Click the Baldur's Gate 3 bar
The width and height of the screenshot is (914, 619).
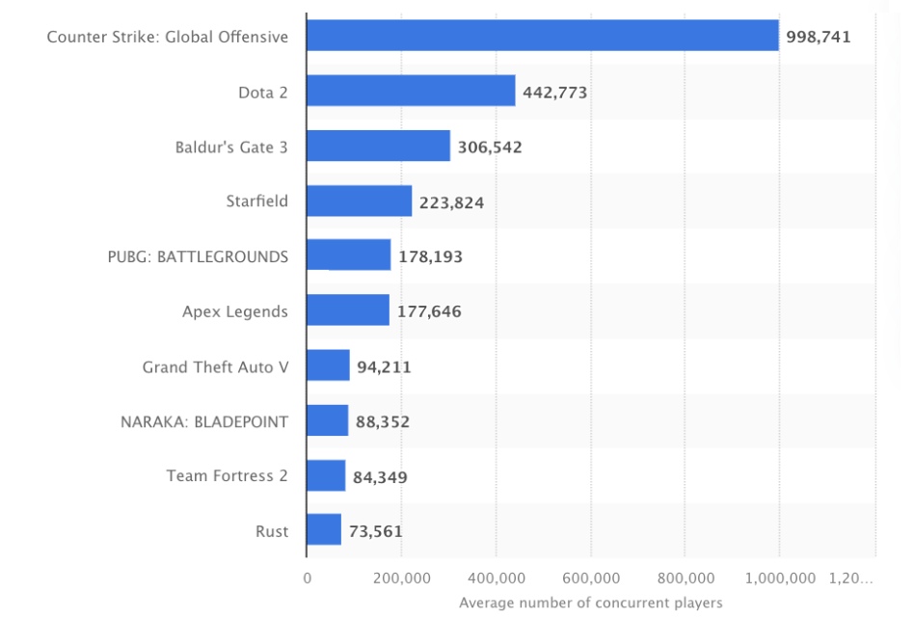378,147
